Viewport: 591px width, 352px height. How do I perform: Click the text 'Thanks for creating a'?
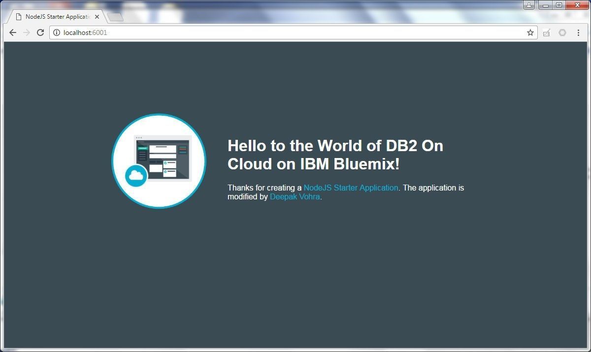point(264,188)
